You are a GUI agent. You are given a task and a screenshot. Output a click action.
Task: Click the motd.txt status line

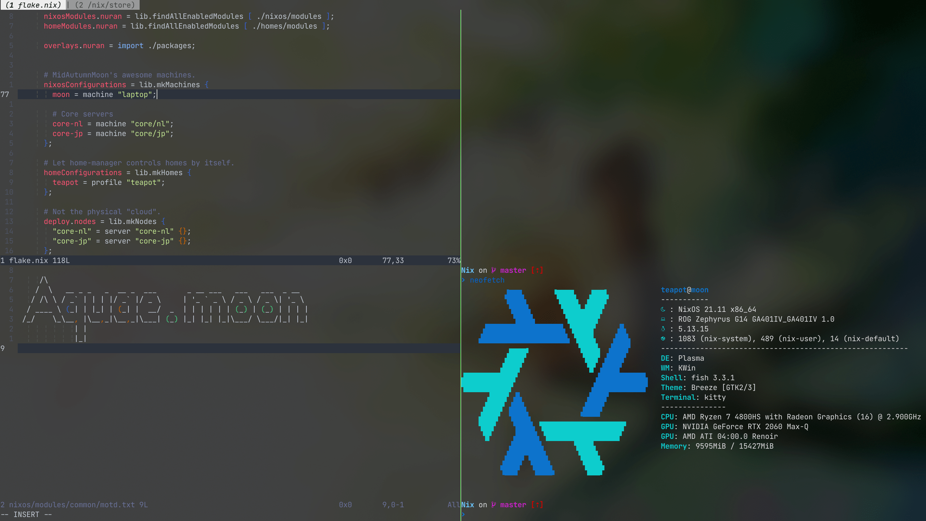click(x=74, y=505)
